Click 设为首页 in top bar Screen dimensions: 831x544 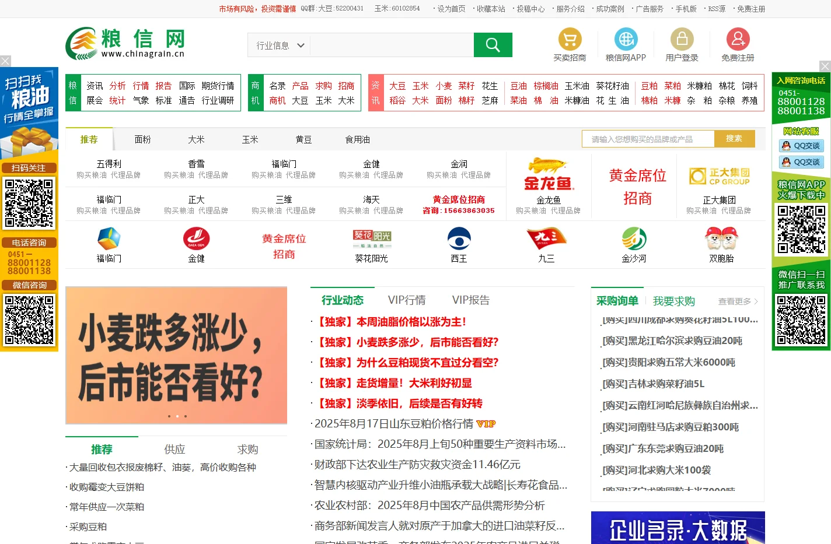451,9
